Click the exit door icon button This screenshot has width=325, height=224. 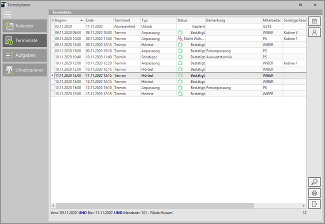pos(314,204)
